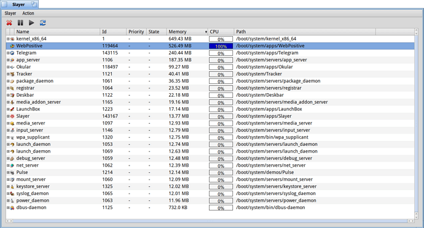The image size is (424, 228).
Task: Select the power_daemon process name
Action: pos(33,200)
